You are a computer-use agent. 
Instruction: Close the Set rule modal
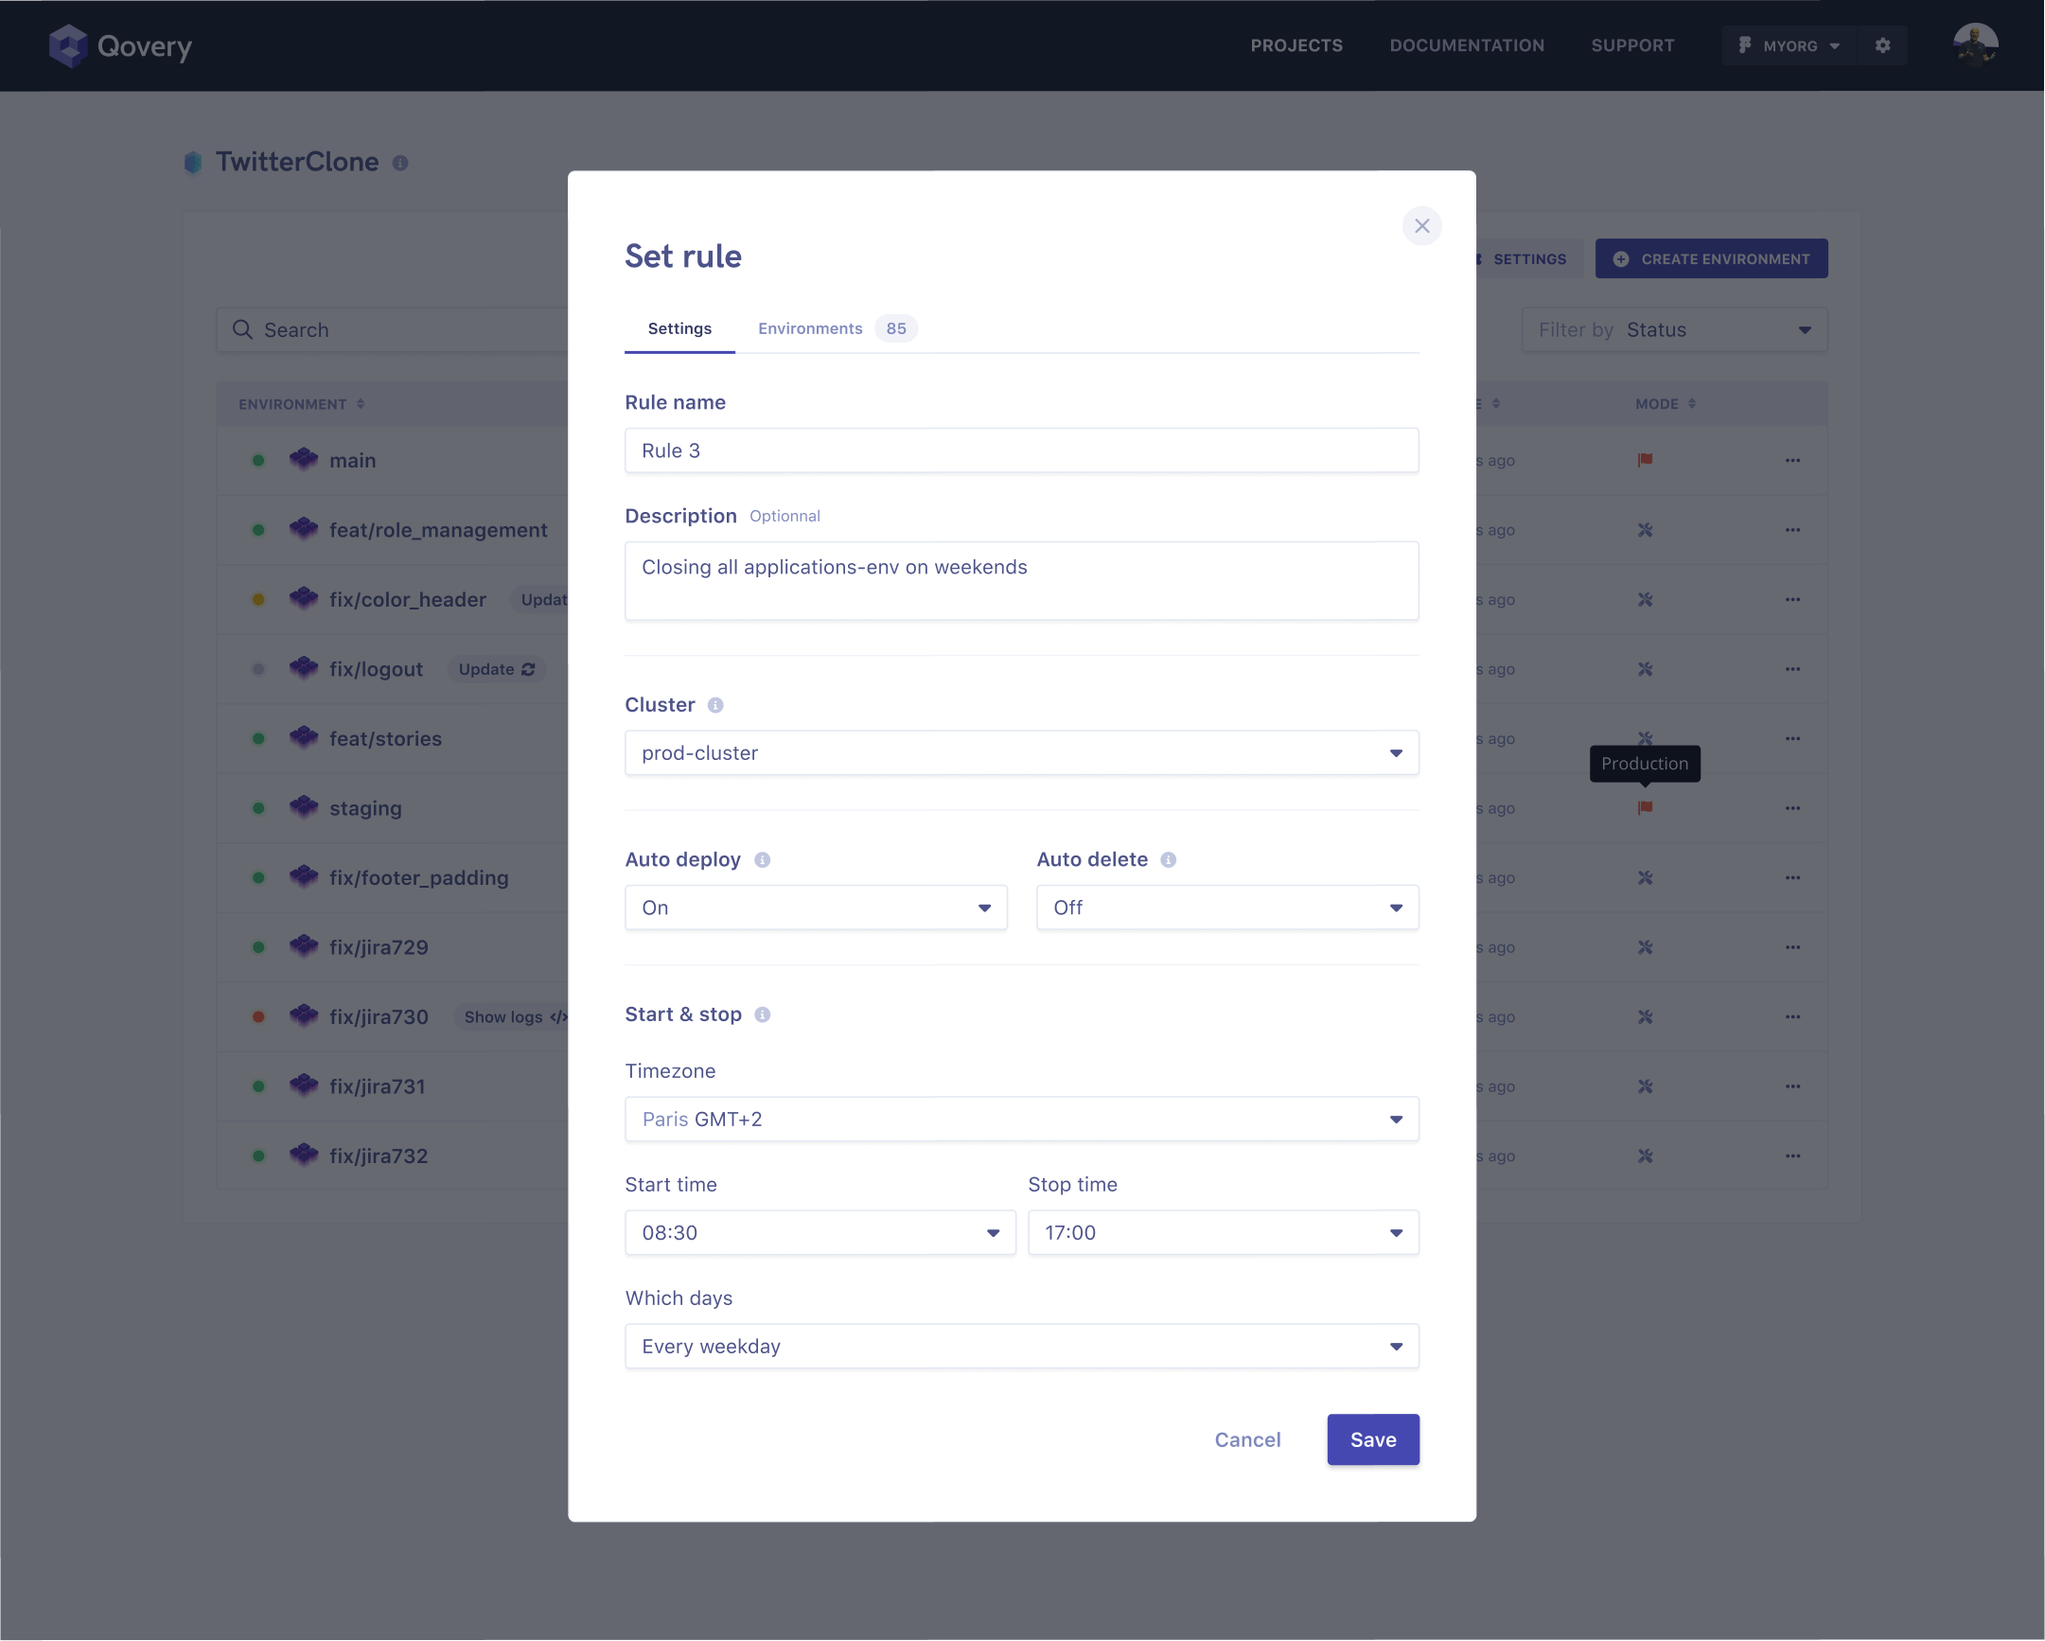pos(1422,224)
